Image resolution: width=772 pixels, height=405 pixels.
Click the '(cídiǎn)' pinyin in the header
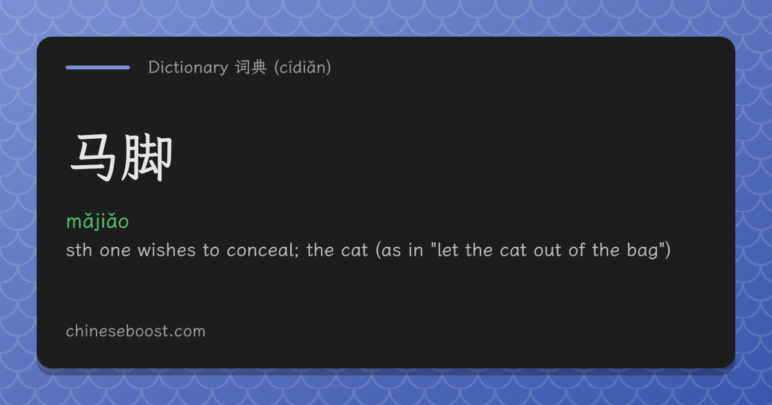click(302, 67)
